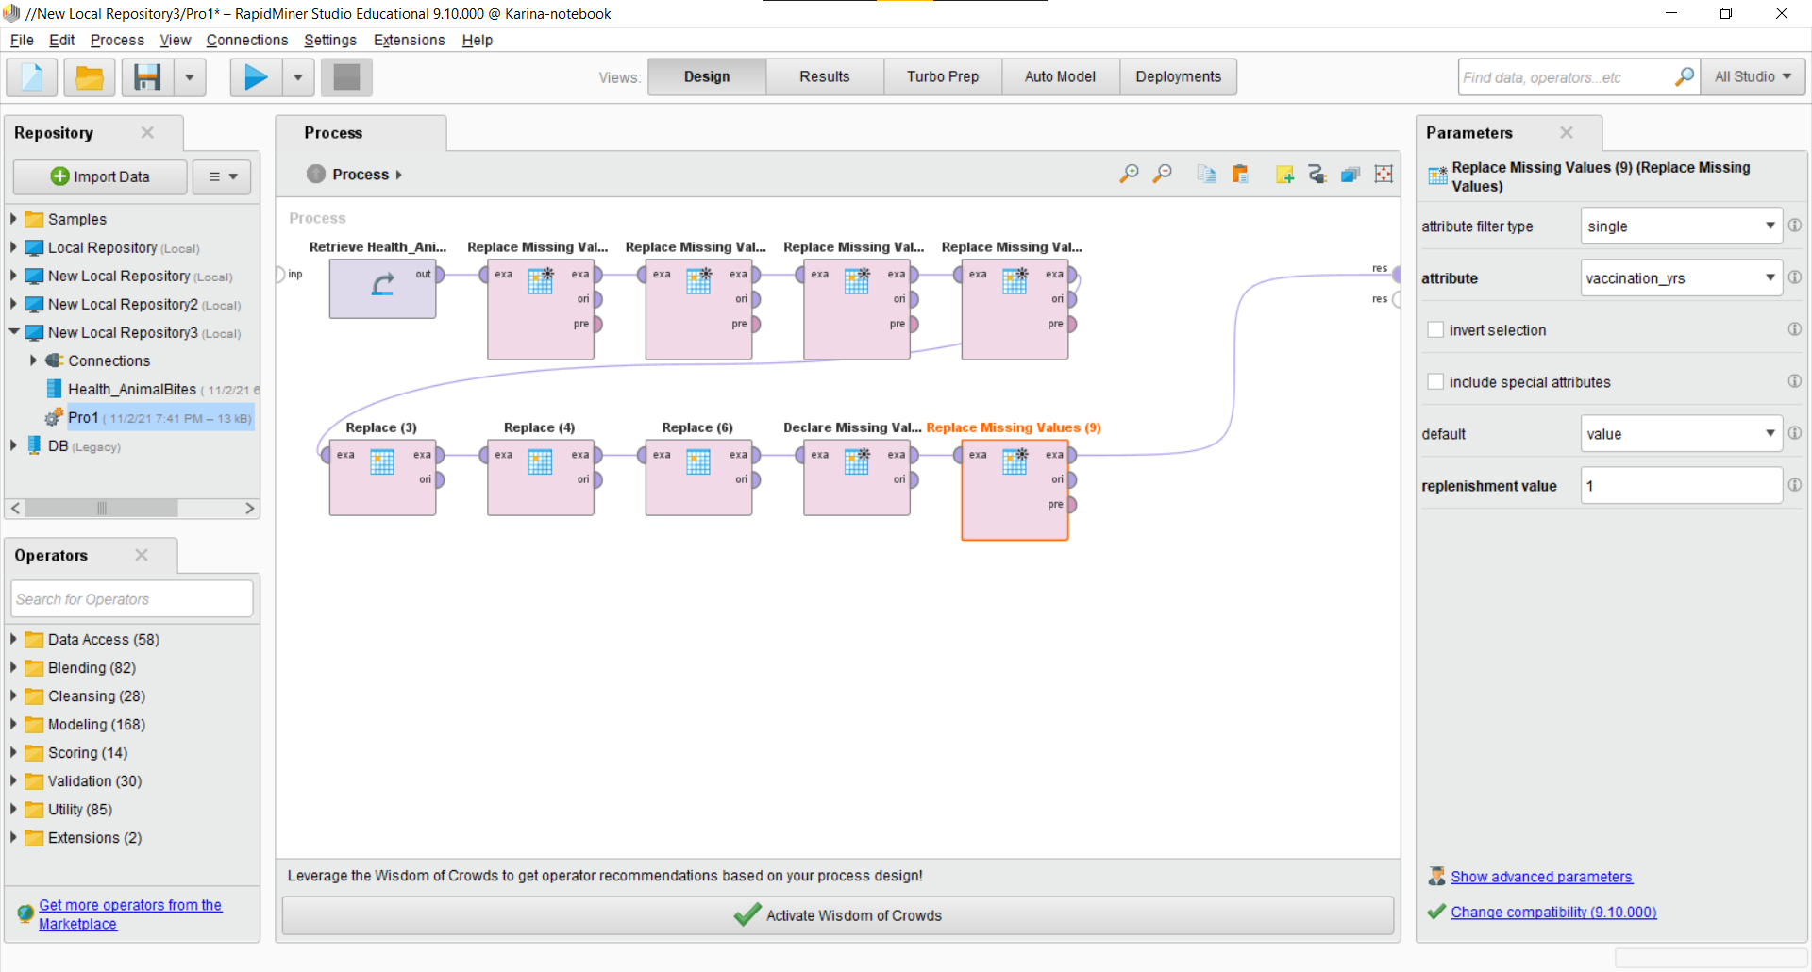This screenshot has width=1812, height=972.
Task: Open the default value dropdown
Action: [1681, 434]
